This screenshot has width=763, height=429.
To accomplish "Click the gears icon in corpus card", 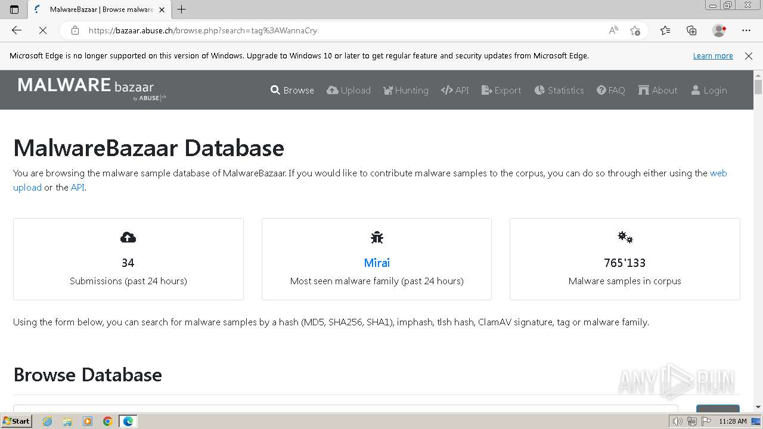I will 625,238.
